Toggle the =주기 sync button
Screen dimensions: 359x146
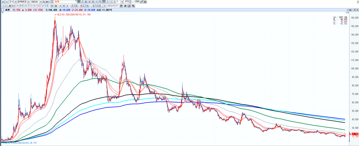pos(28,6)
